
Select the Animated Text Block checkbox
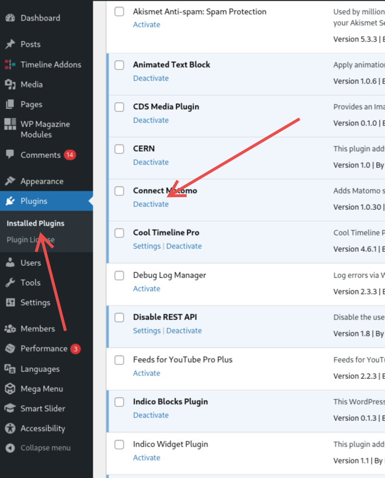[119, 65]
